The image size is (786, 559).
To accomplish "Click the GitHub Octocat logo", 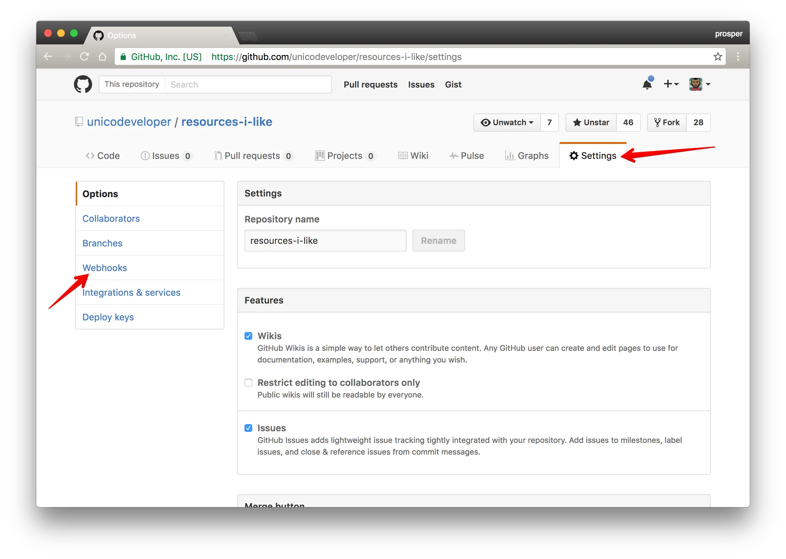I will (83, 84).
